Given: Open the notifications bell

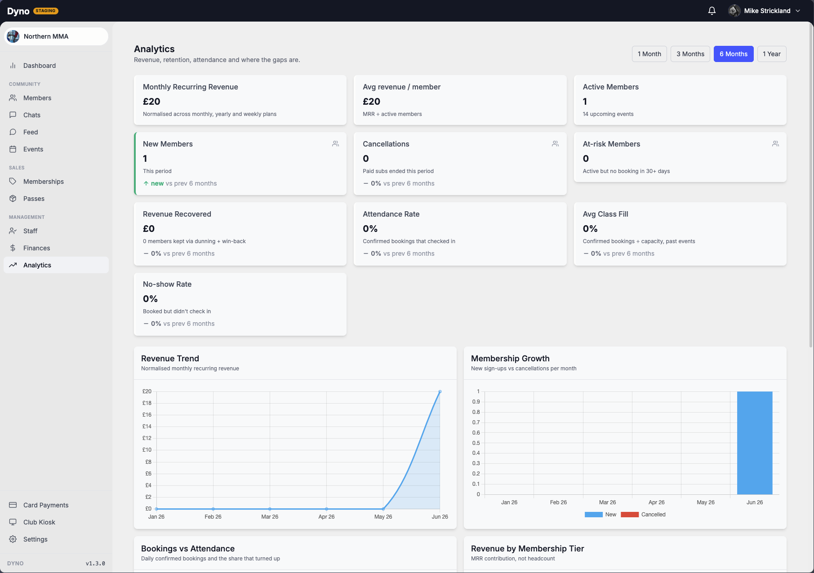Looking at the screenshot, I should tap(712, 11).
